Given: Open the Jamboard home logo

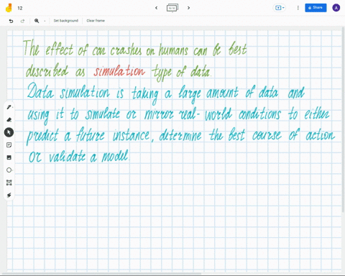Looking at the screenshot, I should click(x=9, y=8).
